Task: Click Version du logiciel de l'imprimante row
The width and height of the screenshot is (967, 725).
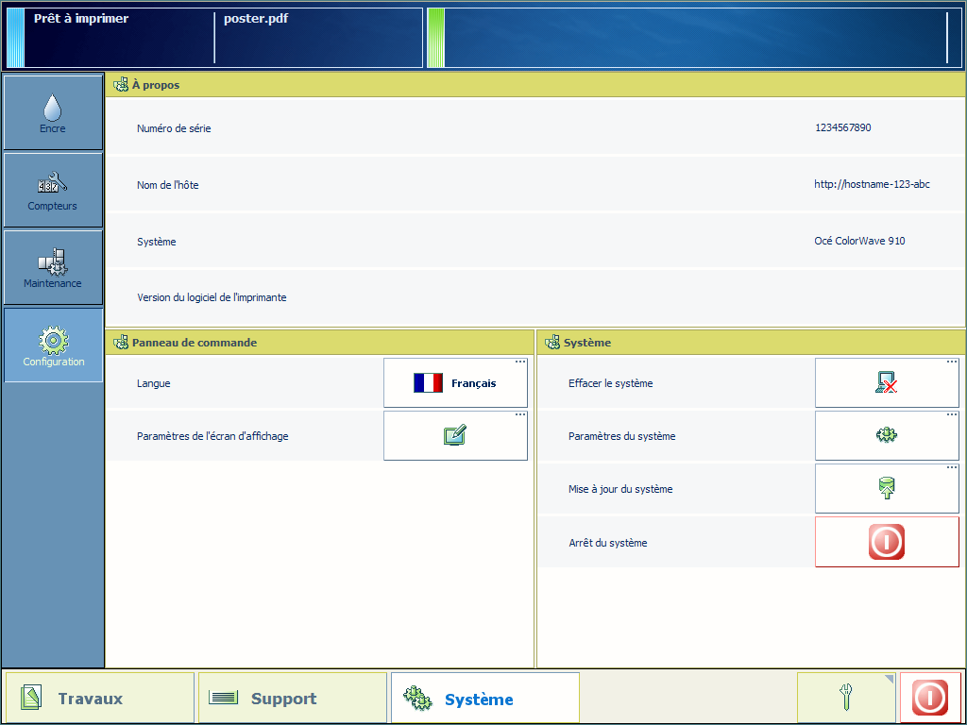Action: click(x=535, y=297)
